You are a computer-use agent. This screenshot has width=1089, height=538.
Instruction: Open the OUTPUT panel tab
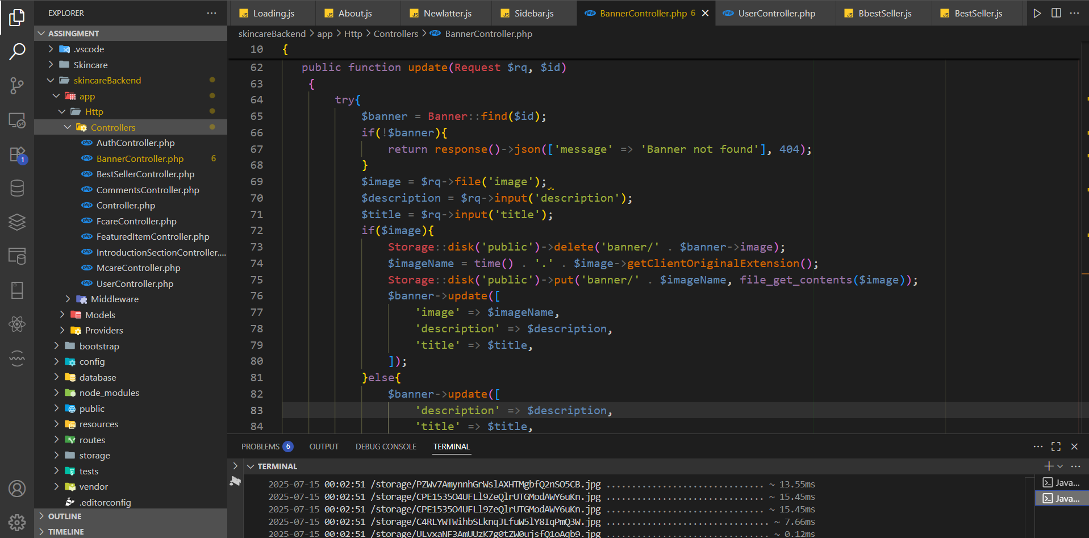[324, 447]
